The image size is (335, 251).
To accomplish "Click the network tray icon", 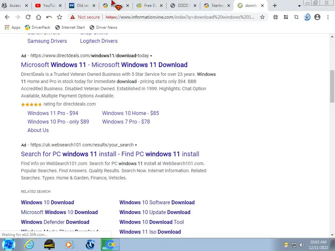I will pyautogui.click(x=294, y=245).
